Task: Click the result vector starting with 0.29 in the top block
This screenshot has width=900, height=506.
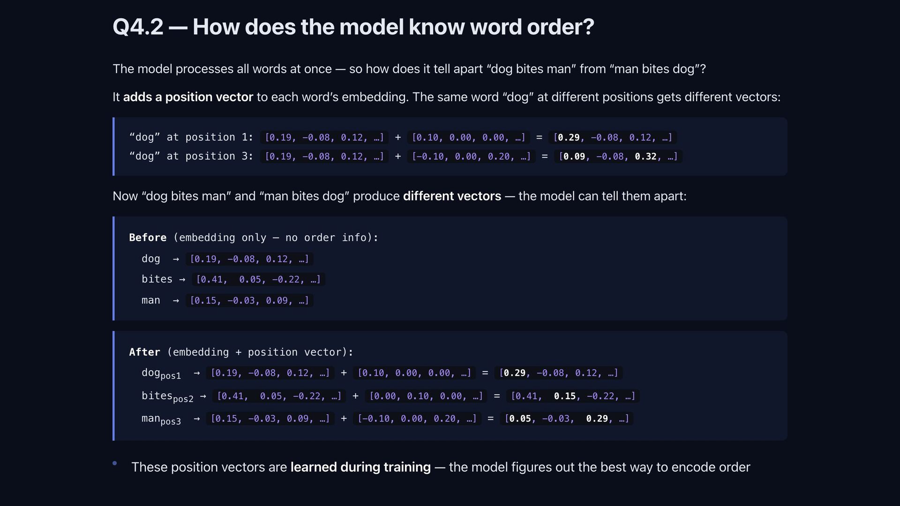Action: click(612, 137)
